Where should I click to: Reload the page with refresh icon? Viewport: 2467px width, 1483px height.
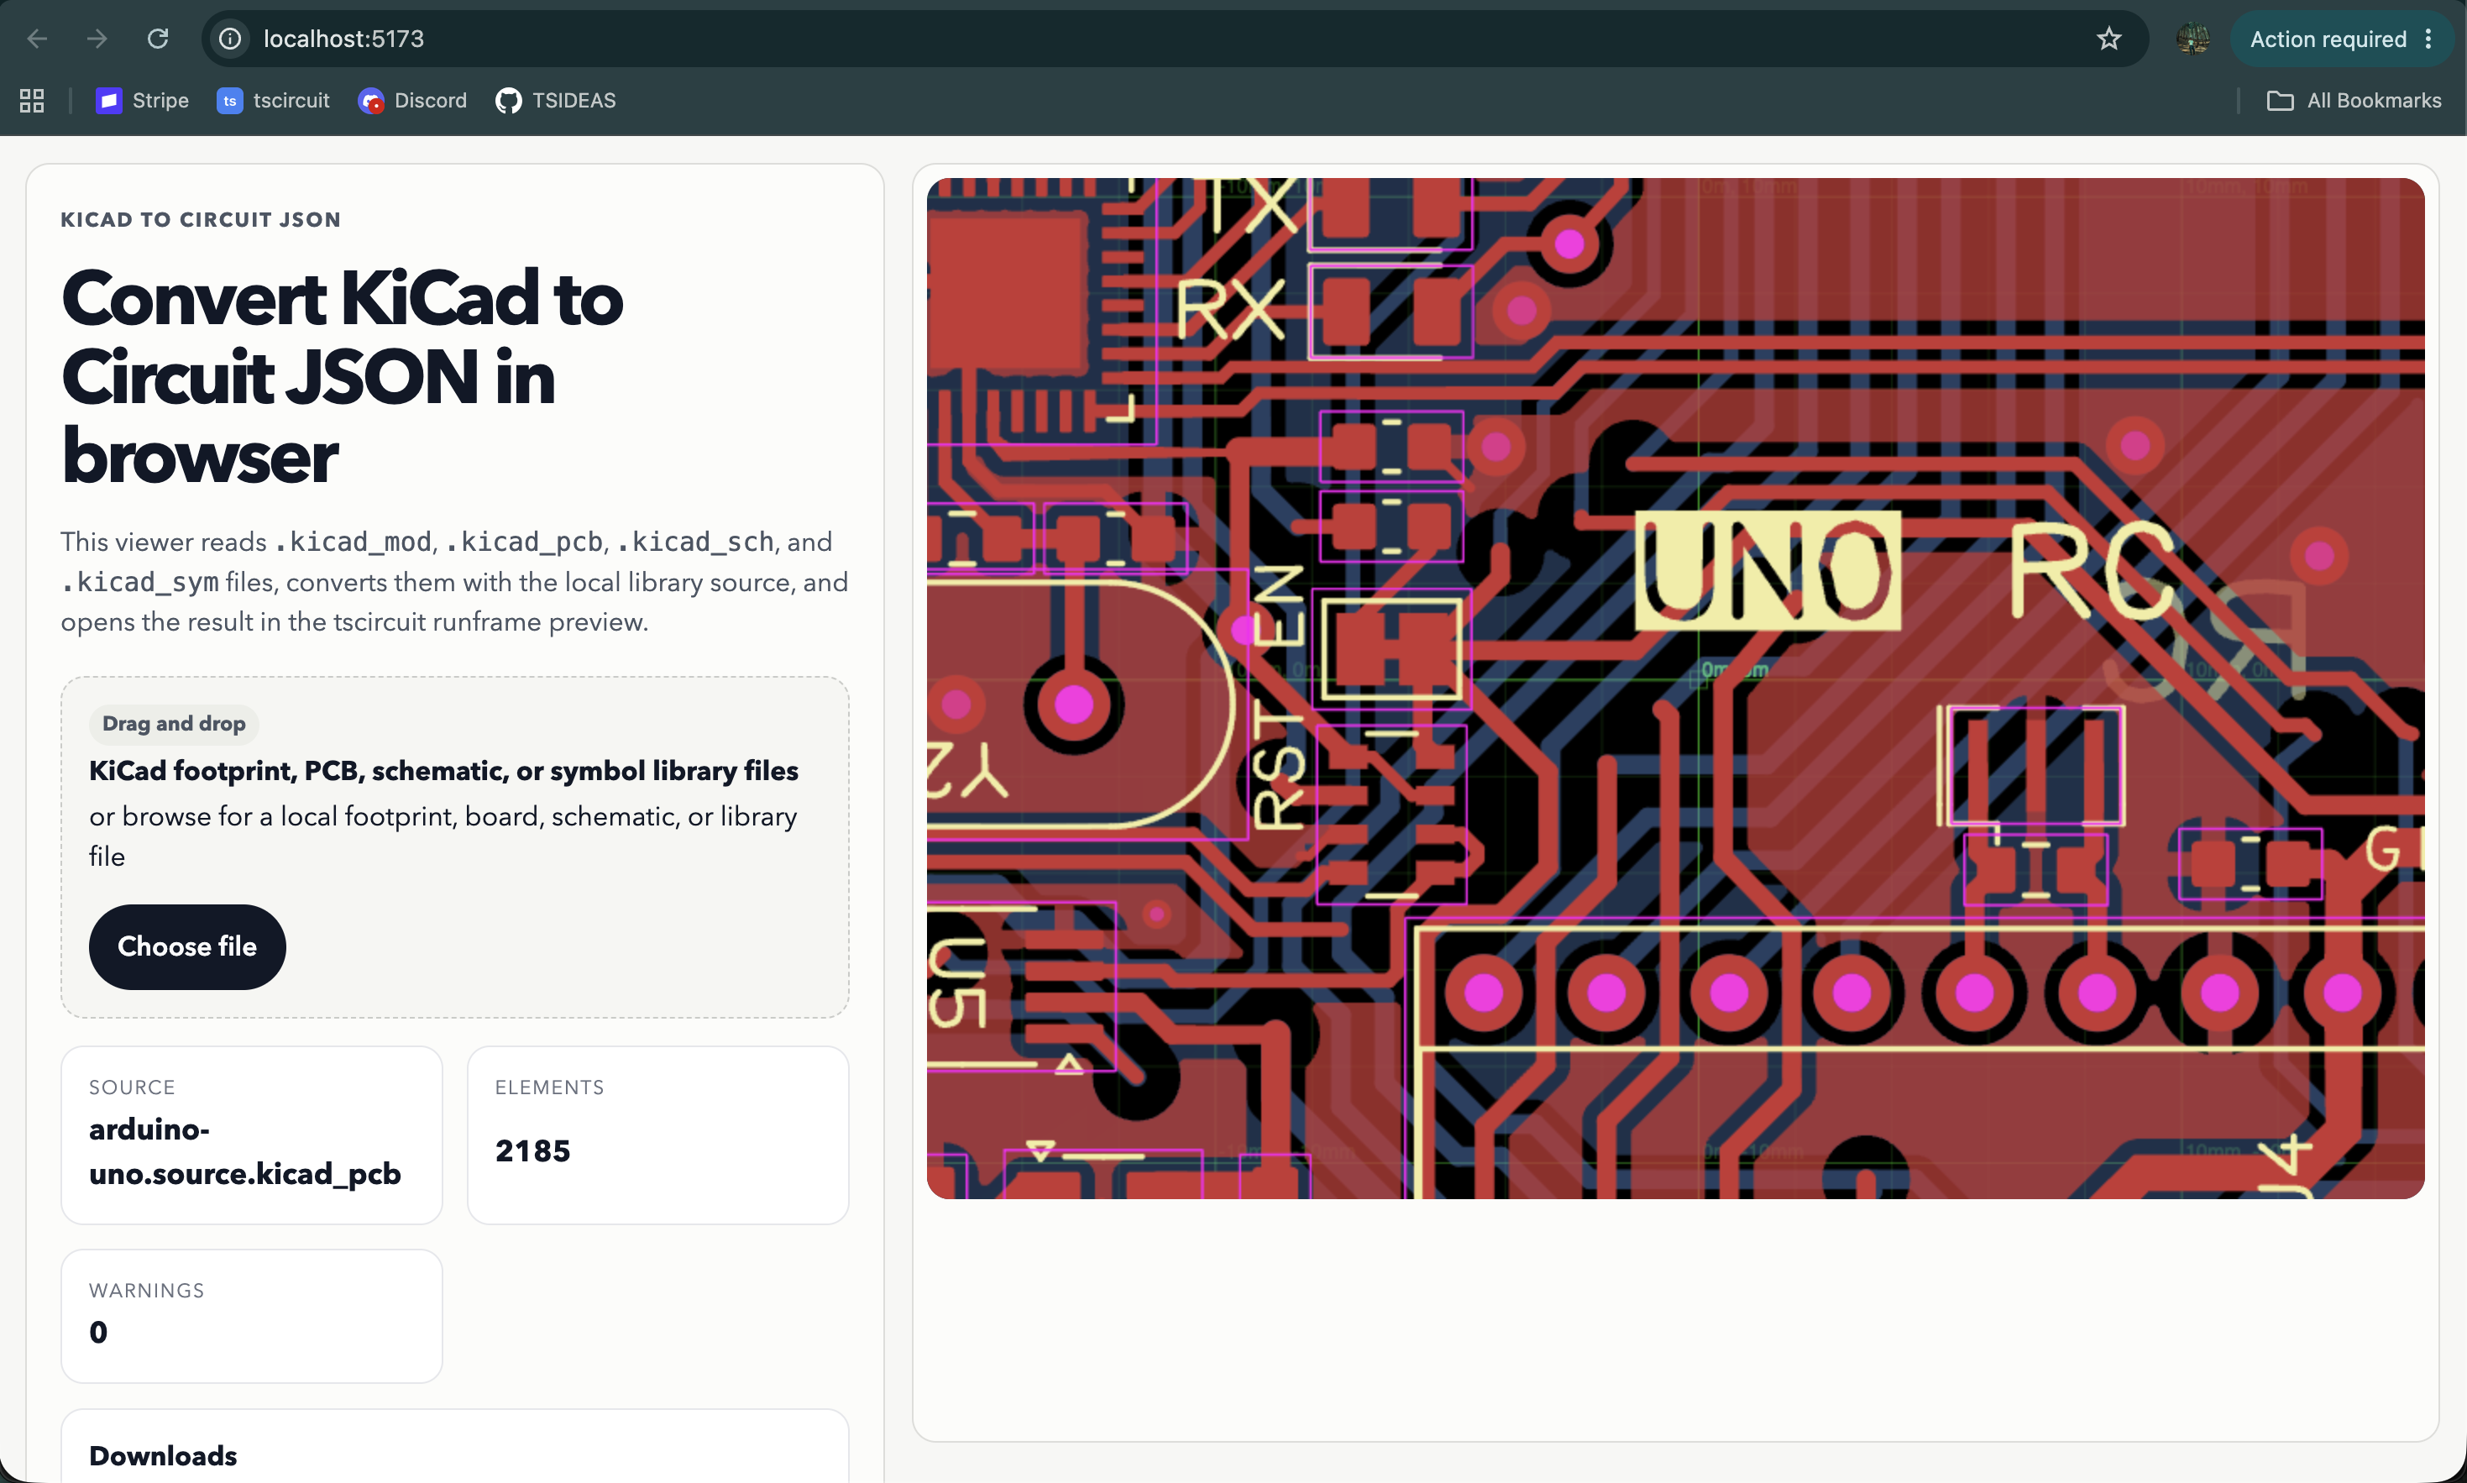(158, 39)
